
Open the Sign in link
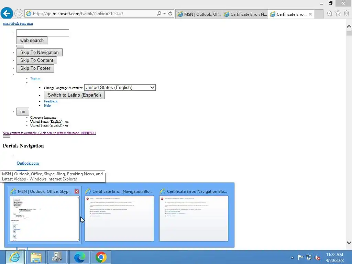(x=35, y=78)
